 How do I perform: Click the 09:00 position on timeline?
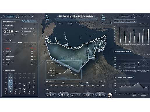51,86
